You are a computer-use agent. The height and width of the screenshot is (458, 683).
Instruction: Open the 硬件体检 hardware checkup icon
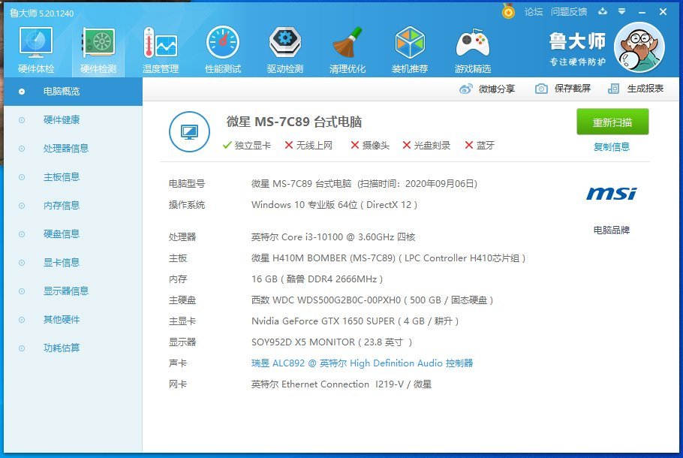tap(36, 50)
